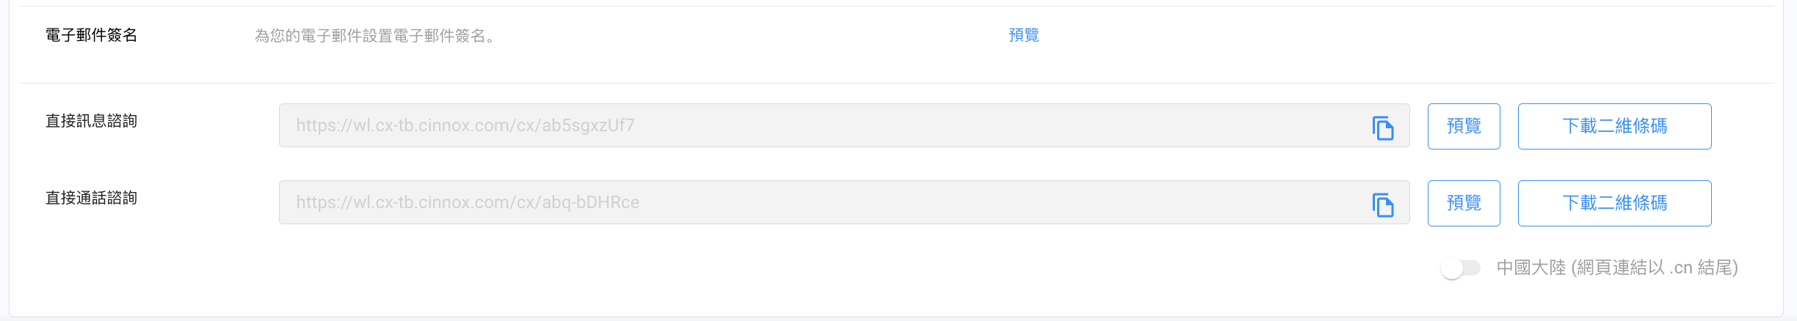
Task: Click 預覽 button for 直接訊息諮詢
Action: 1463,126
